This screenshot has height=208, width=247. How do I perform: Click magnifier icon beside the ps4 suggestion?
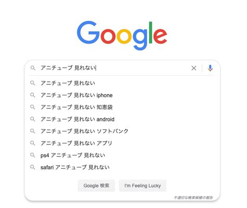33,155
